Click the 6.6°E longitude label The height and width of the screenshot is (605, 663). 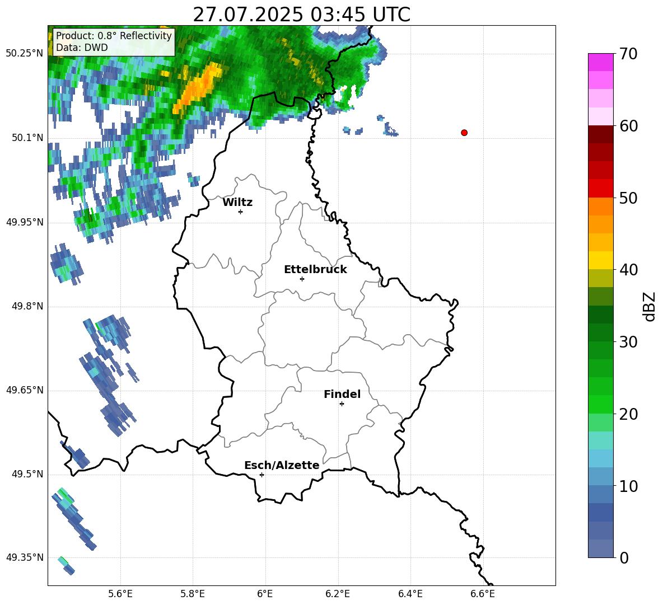pos(483,594)
